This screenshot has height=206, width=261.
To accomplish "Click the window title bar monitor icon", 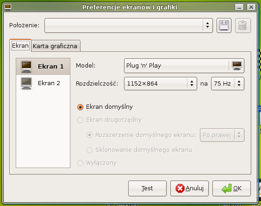I will tap(8, 7).
